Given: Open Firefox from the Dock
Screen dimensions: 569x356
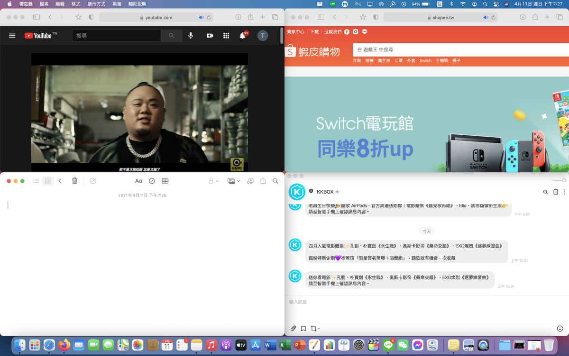Looking at the screenshot, I should pos(64,345).
